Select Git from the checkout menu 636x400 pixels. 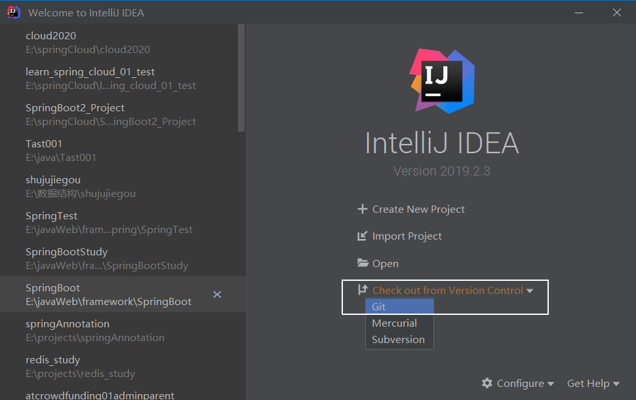click(399, 306)
